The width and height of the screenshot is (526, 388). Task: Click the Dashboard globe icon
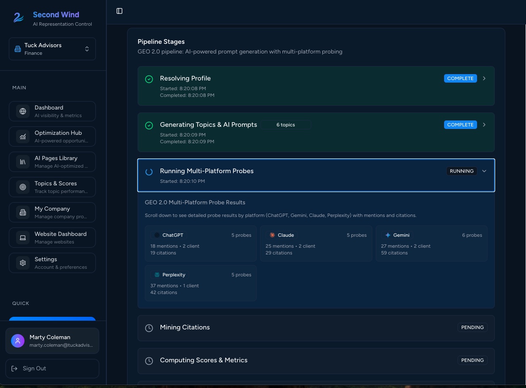pos(23,111)
